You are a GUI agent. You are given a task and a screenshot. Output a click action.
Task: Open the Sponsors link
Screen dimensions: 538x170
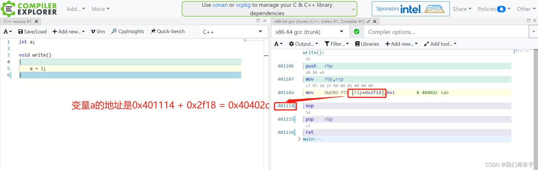(387, 9)
